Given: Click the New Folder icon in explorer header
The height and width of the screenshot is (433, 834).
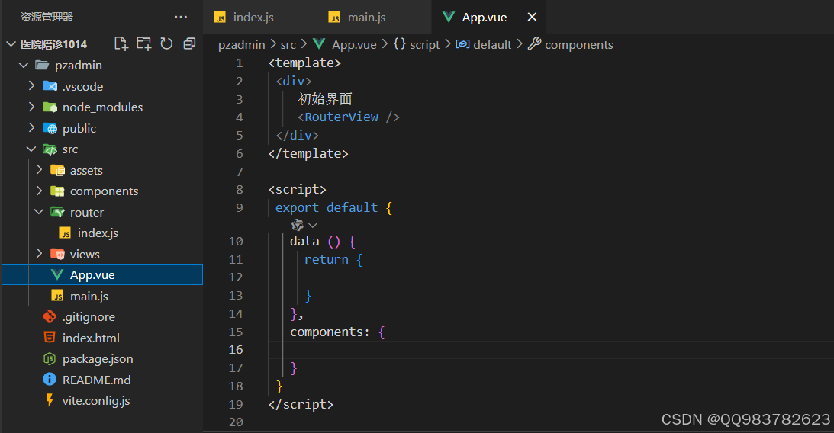Looking at the screenshot, I should (143, 43).
